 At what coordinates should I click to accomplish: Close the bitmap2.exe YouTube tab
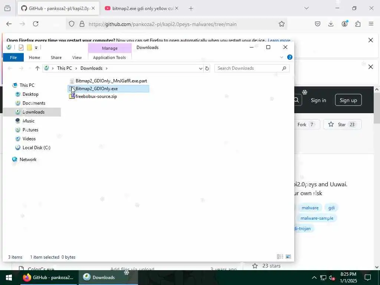point(177,8)
